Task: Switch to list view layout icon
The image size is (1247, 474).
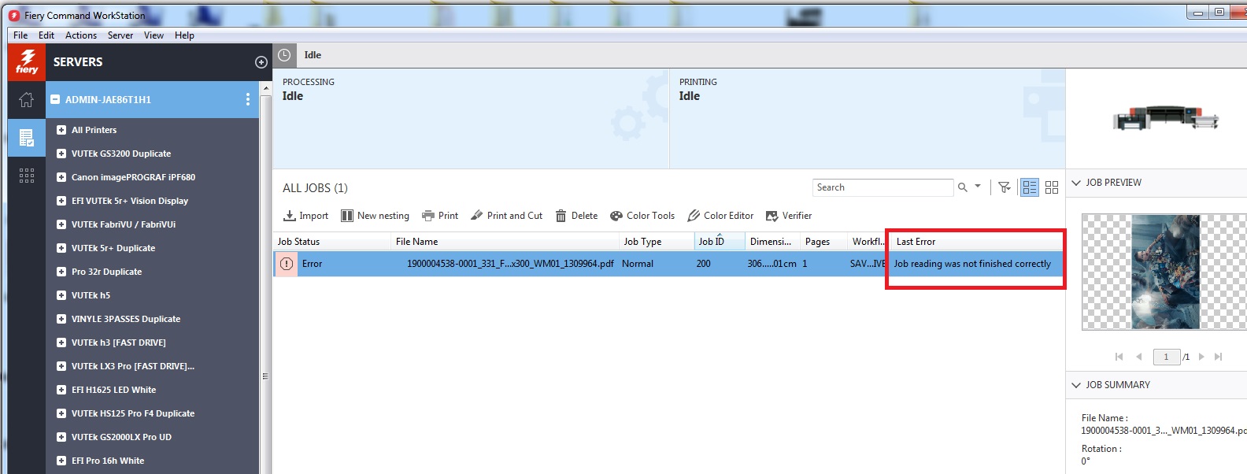Action: point(1030,187)
